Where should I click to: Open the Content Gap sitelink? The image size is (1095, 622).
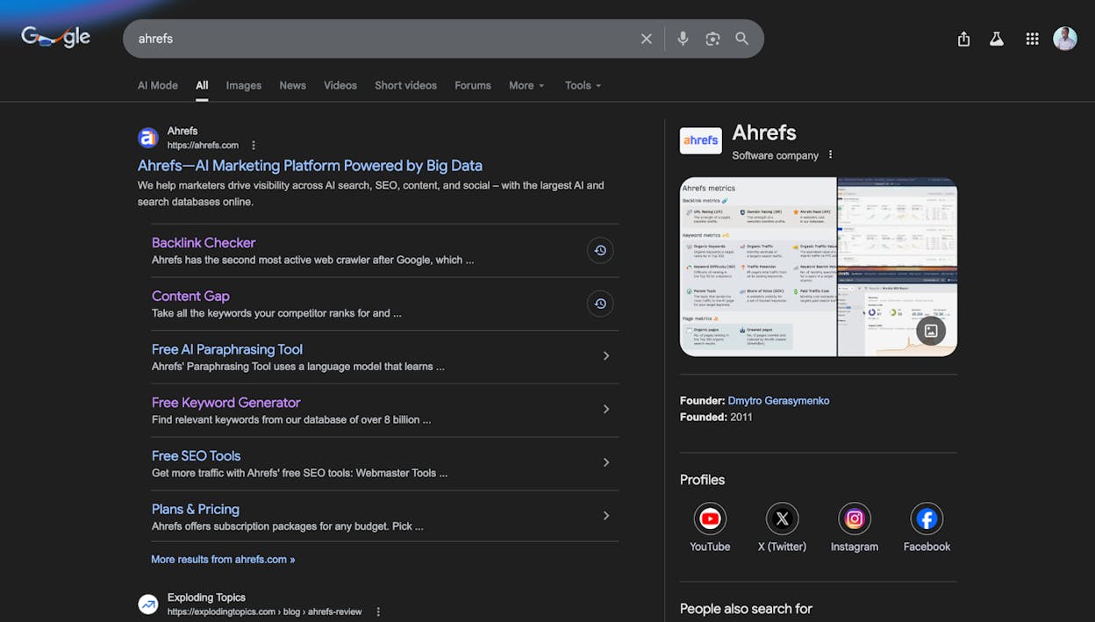190,297
